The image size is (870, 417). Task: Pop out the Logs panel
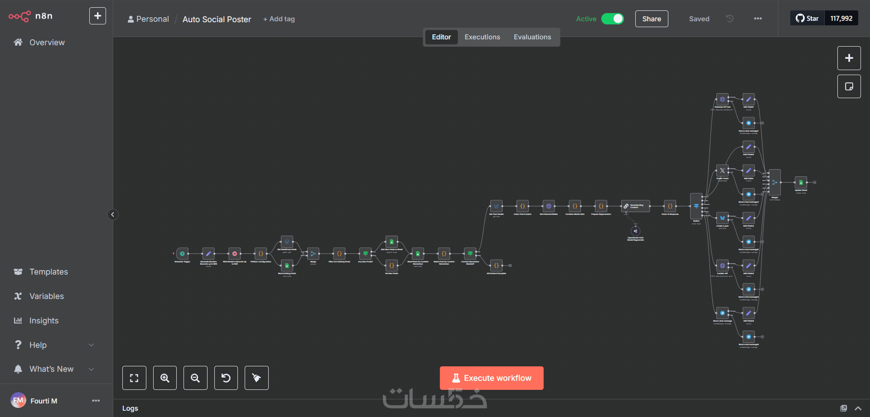[x=843, y=408]
